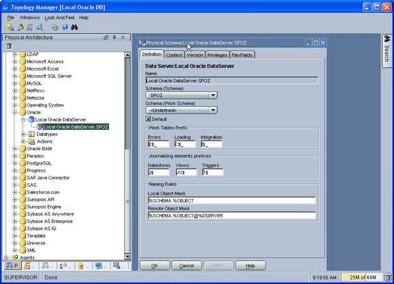Click the Cancel button

[186, 265]
